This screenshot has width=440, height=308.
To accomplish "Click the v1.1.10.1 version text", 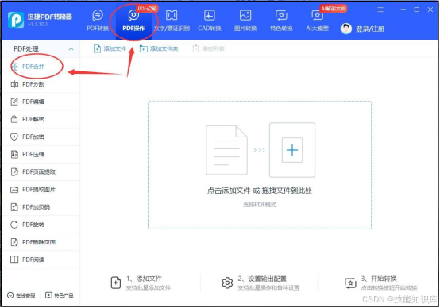I will click(x=37, y=25).
